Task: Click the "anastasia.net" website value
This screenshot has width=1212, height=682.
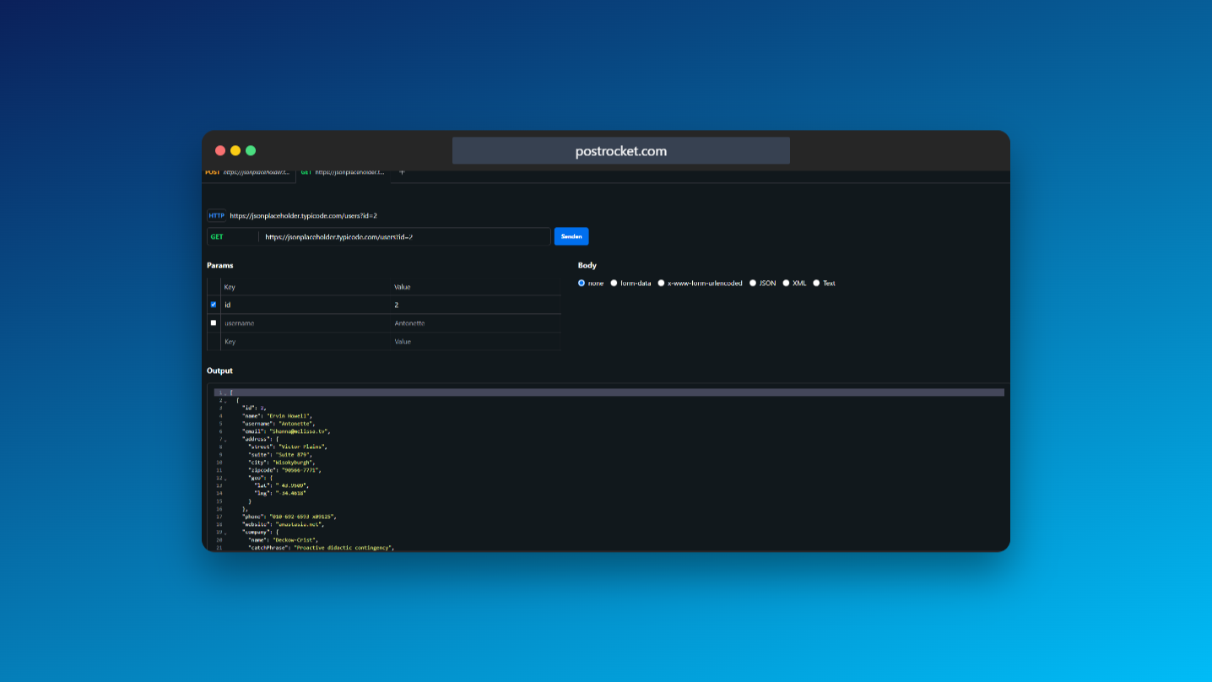Action: 300,524
